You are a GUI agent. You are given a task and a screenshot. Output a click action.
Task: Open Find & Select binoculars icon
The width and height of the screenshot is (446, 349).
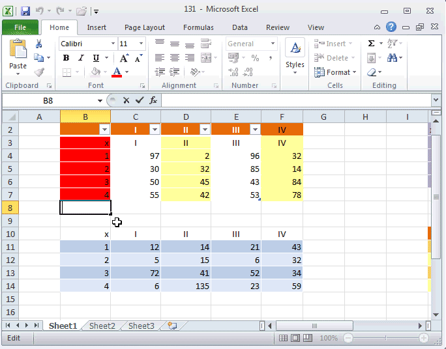(393, 58)
